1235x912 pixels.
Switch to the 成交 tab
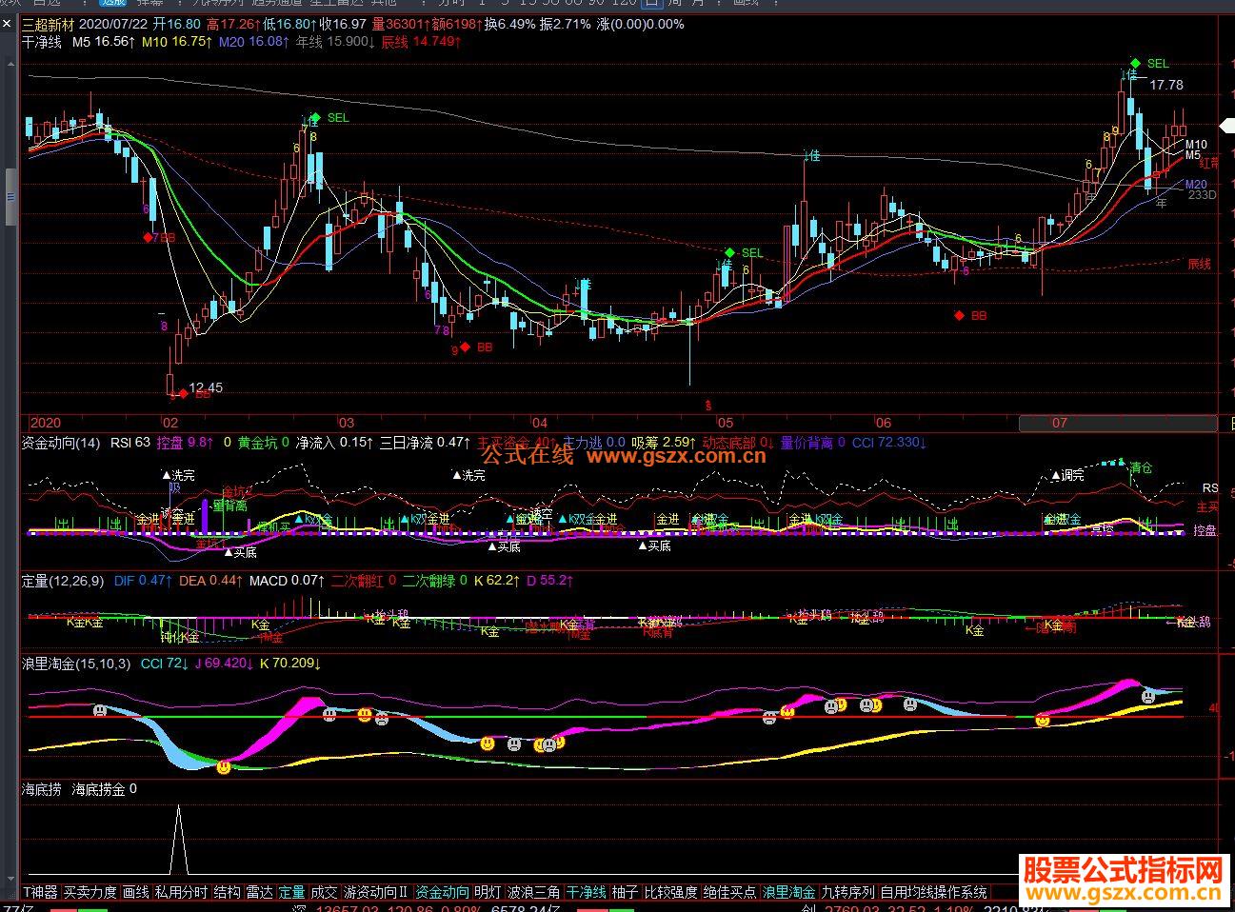tap(324, 892)
